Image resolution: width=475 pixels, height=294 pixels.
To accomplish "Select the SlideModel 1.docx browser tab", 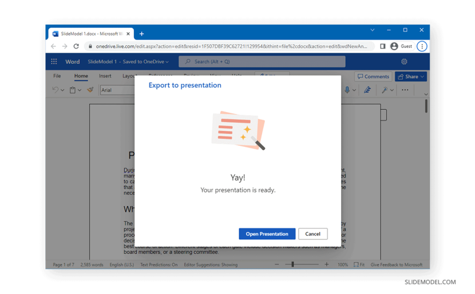I will tap(91, 34).
